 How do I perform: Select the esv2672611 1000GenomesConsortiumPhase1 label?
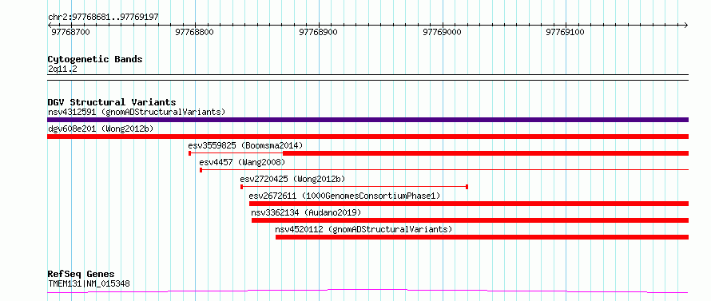click(344, 196)
